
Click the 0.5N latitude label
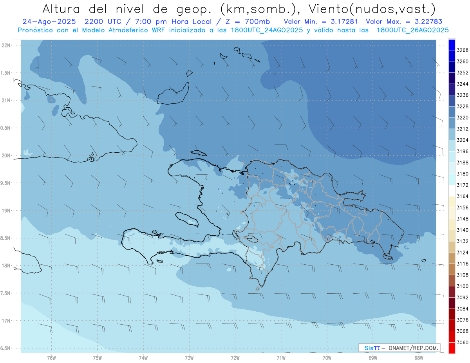(x=5, y=128)
